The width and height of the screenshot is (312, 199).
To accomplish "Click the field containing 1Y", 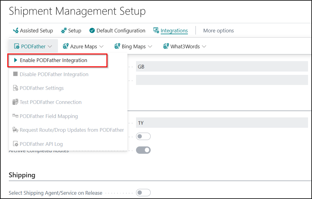I will (222, 123).
